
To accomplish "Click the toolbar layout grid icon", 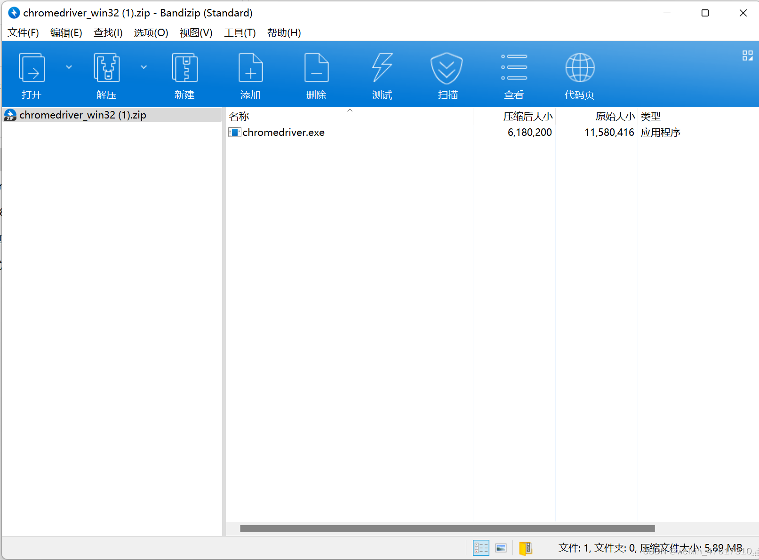I will tap(748, 55).
